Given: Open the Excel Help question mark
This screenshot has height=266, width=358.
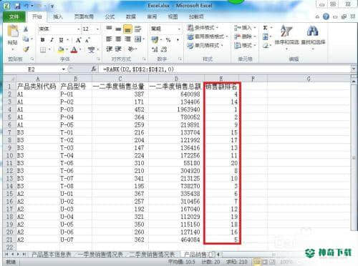Looking at the screenshot, I should (326, 16).
